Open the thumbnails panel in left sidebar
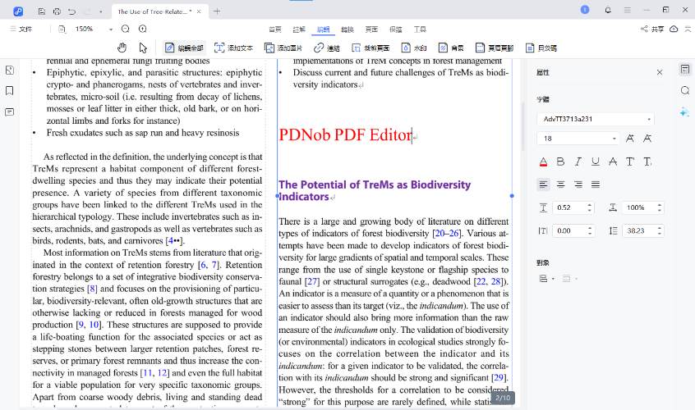The width and height of the screenshot is (695, 410). (10, 71)
